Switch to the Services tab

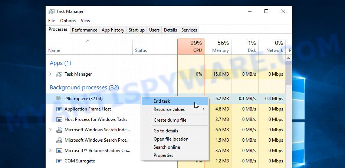coord(189,30)
